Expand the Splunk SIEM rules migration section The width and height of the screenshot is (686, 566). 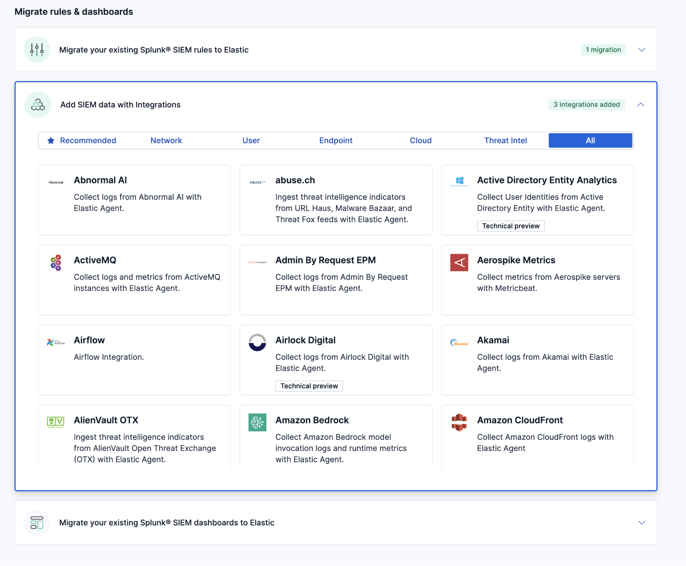(x=642, y=50)
